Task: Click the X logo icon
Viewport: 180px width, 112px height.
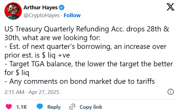Action: click(170, 7)
